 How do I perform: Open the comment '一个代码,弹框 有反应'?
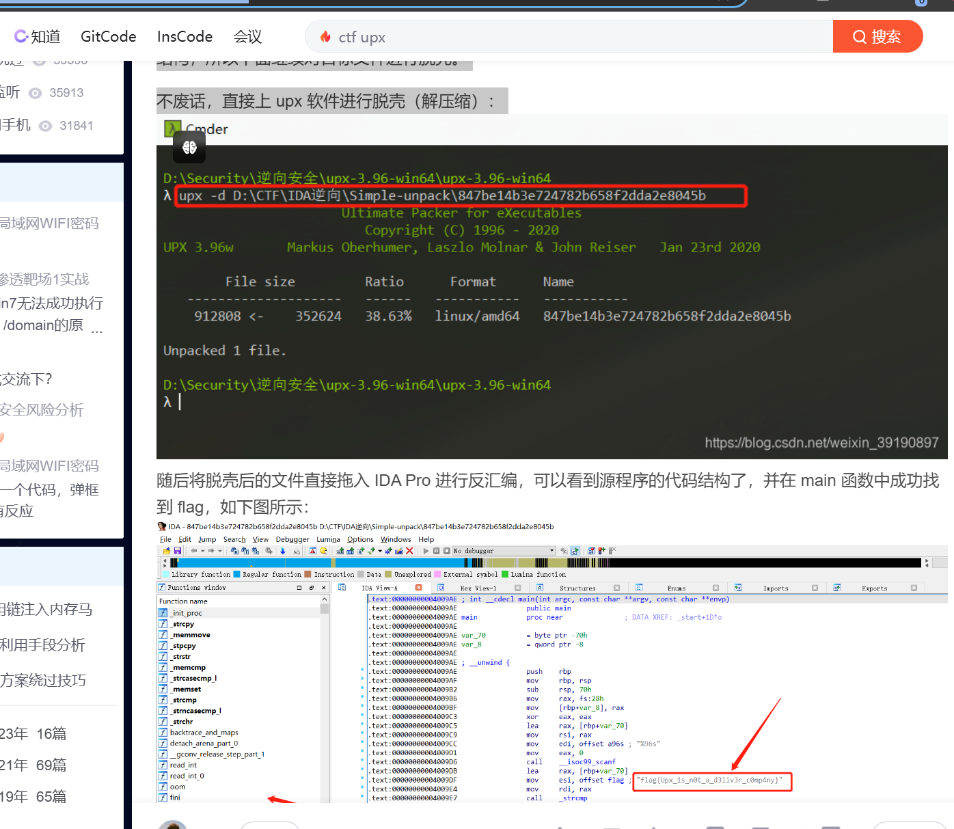coord(49,500)
